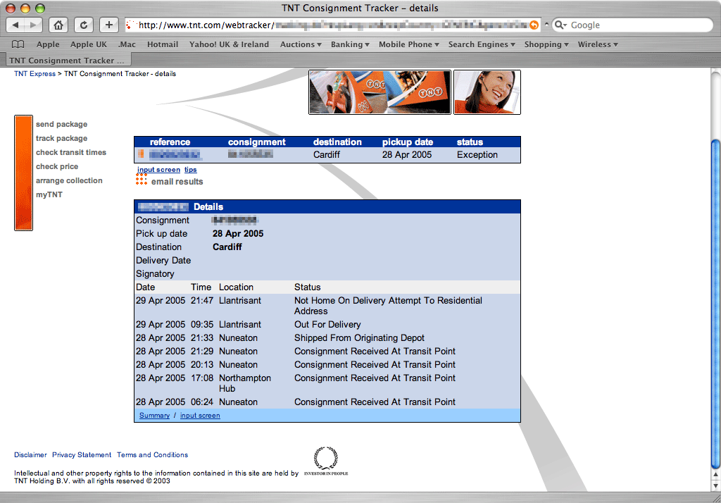721x503 pixels.
Task: Click the orange RSS/snapback icon in address bar
Action: [x=534, y=25]
